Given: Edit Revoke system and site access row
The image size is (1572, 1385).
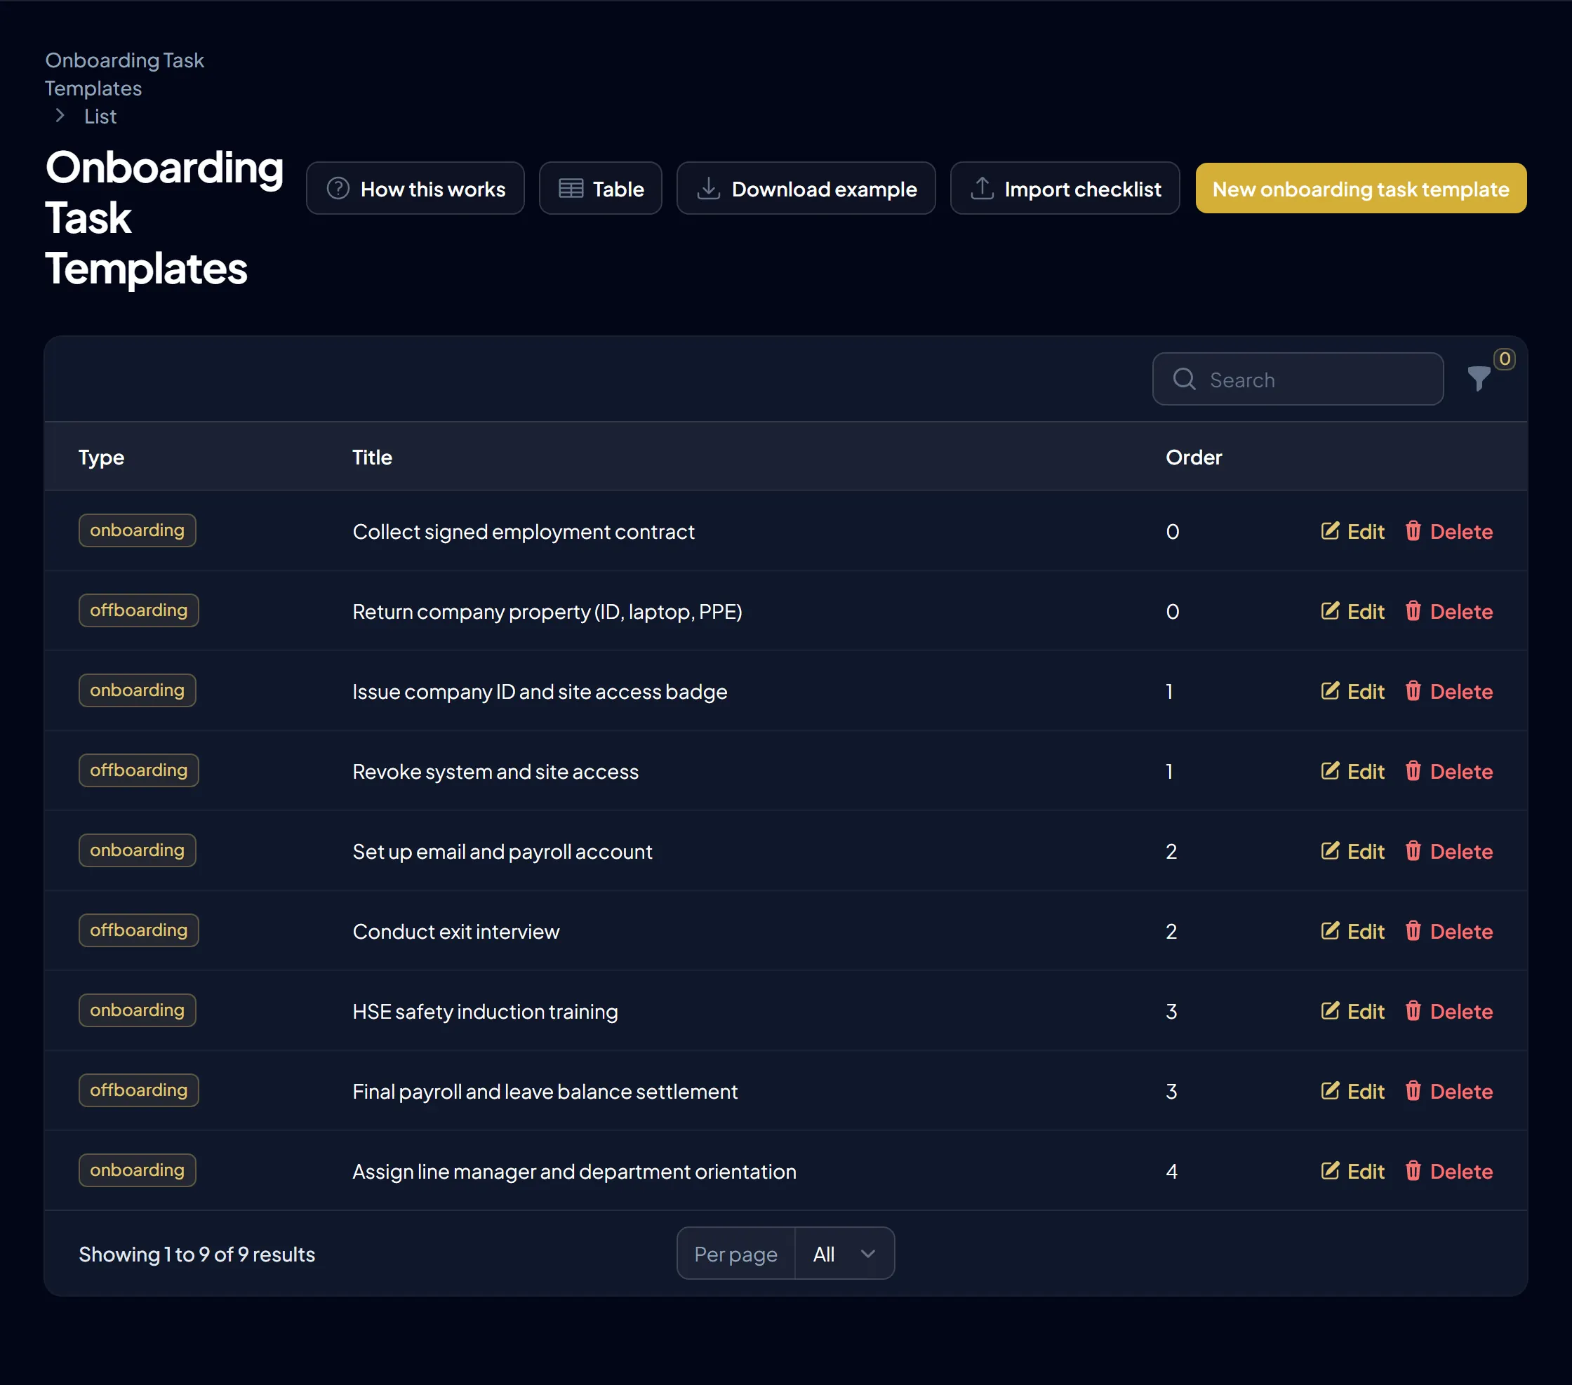Looking at the screenshot, I should pos(1352,771).
